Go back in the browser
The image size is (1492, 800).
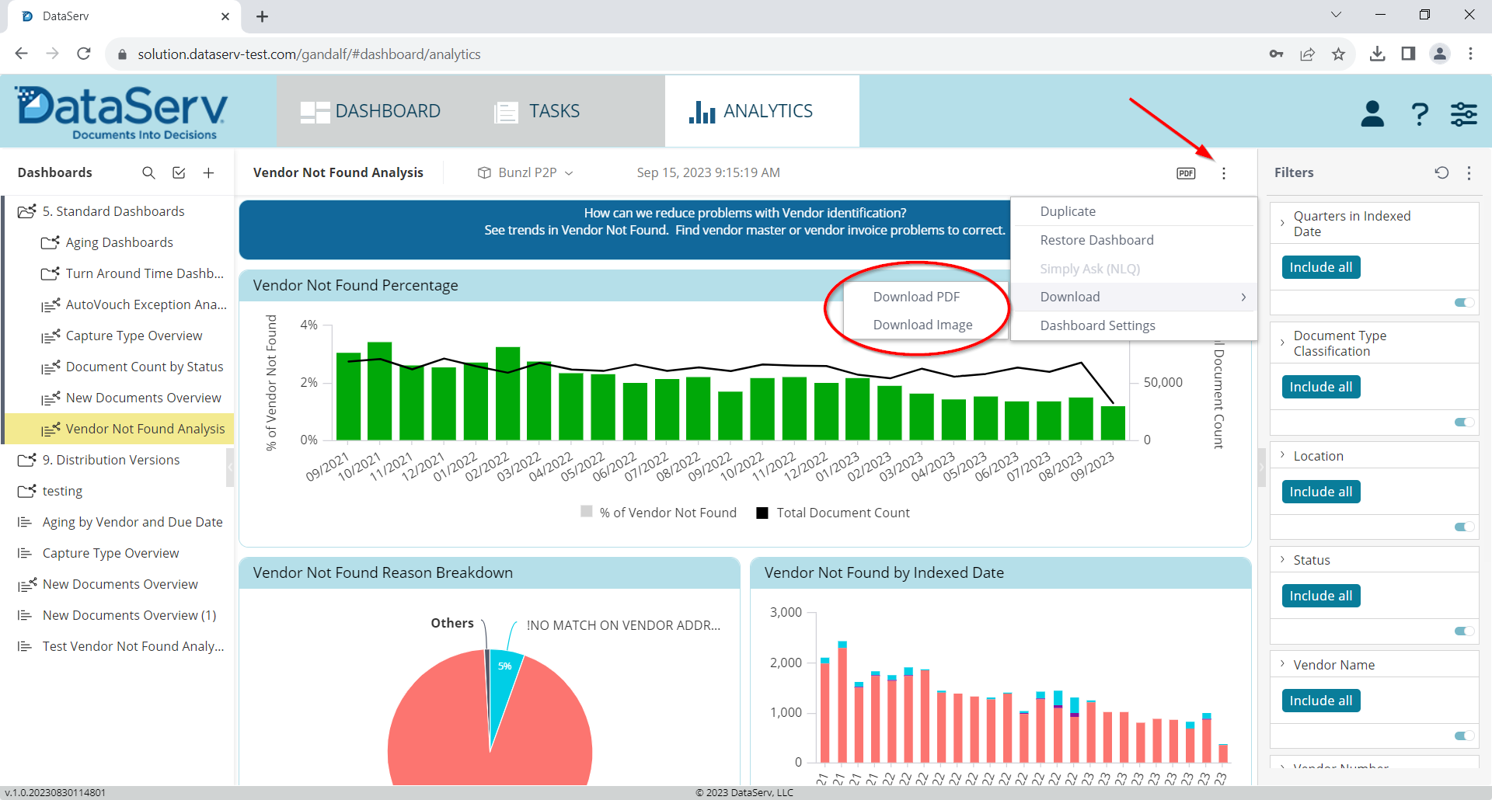click(22, 54)
